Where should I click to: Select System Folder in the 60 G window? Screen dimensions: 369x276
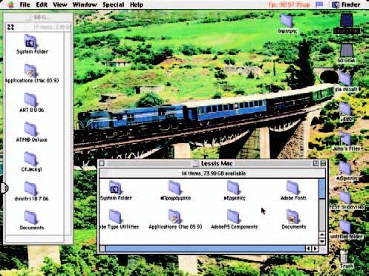tap(32, 44)
